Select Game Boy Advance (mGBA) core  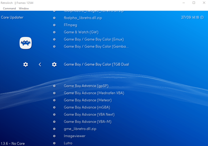tap(87, 107)
